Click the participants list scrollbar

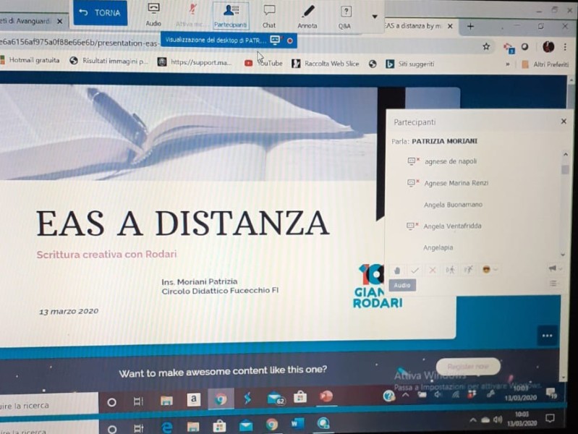(x=565, y=171)
